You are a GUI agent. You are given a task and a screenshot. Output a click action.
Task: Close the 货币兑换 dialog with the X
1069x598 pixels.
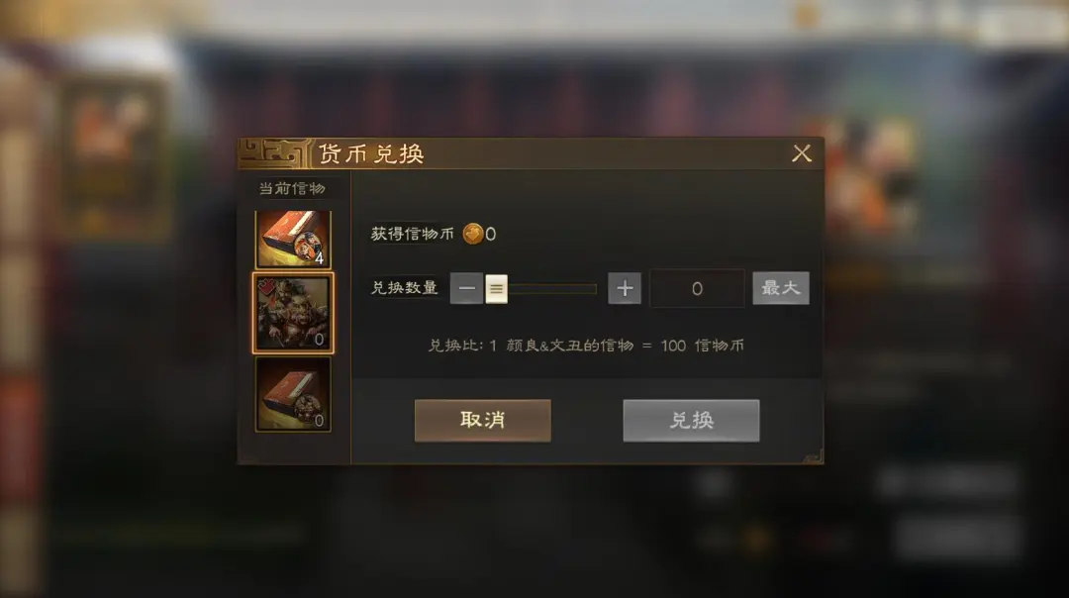802,152
